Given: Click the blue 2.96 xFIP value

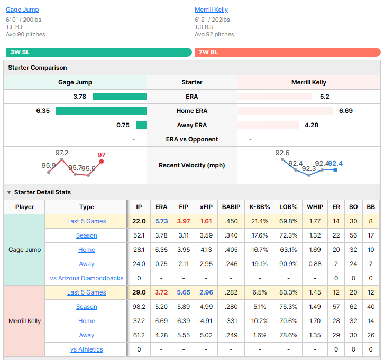Looking at the screenshot, I should click(x=206, y=292).
